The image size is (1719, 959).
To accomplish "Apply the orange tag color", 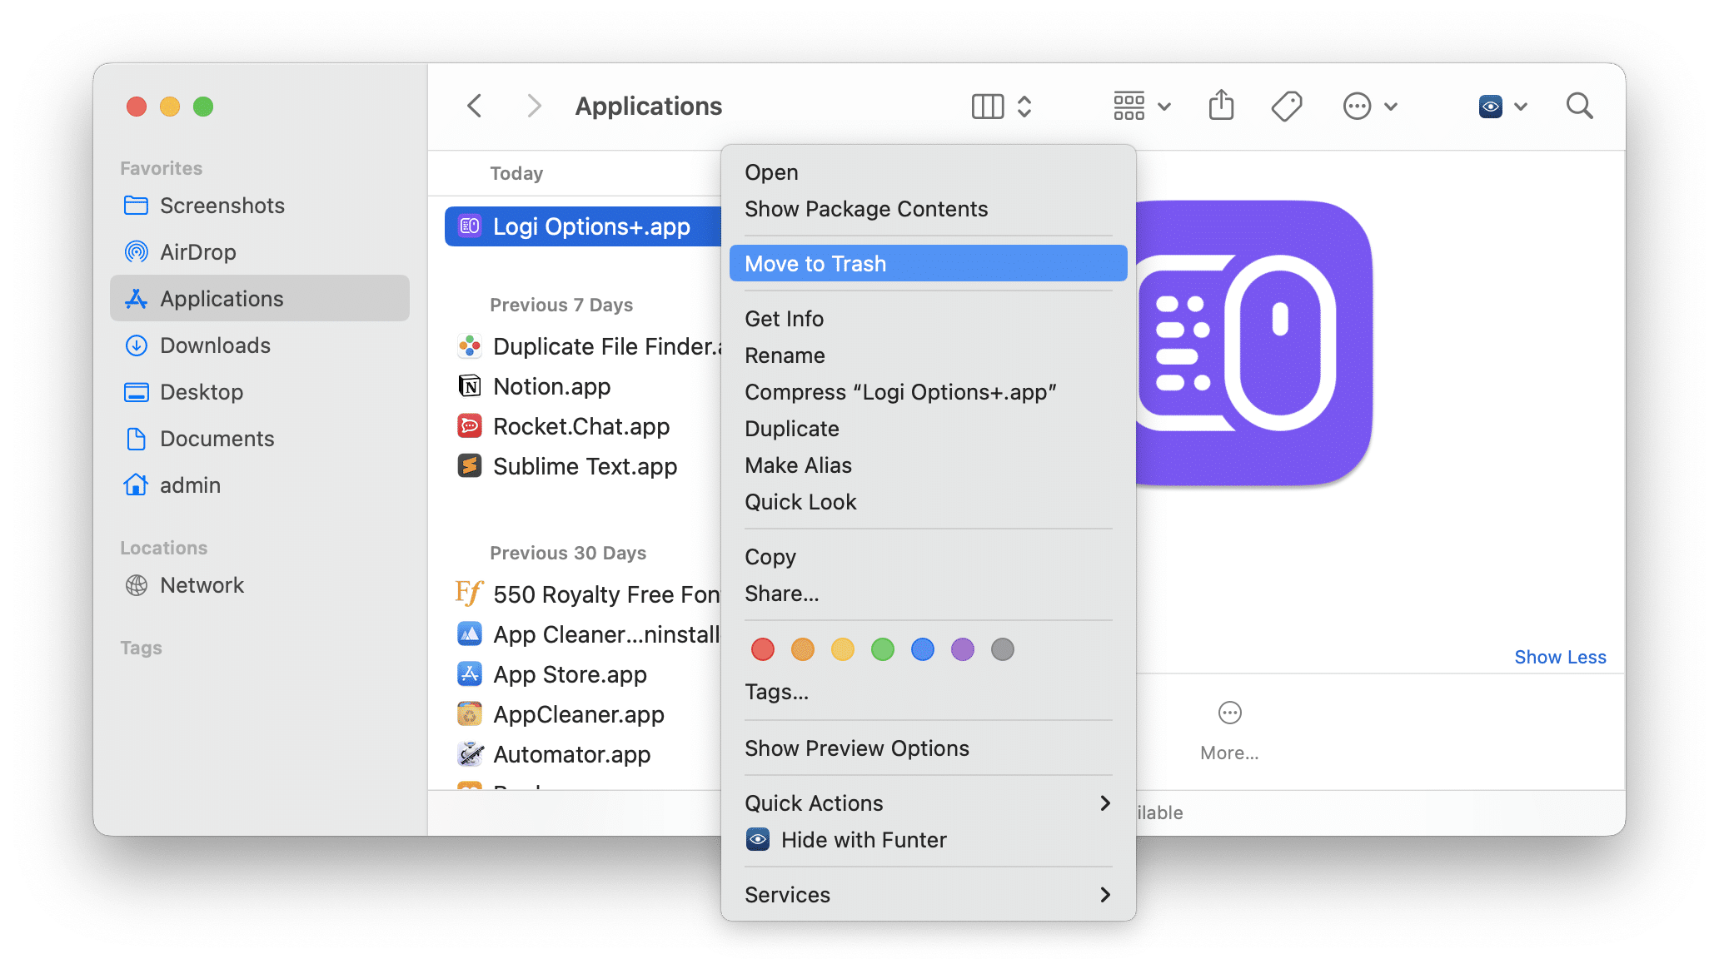I will coord(803,649).
